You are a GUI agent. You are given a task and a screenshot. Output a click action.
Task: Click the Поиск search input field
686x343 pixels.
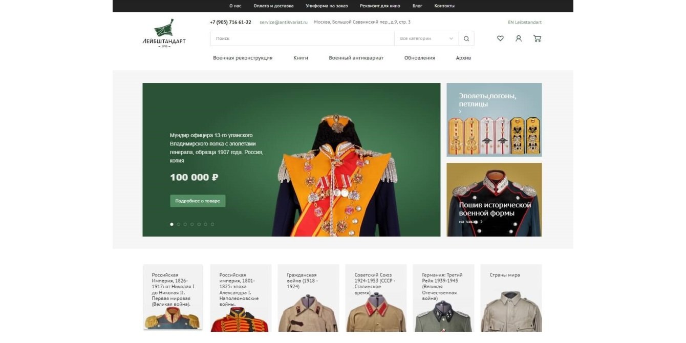[302, 38]
